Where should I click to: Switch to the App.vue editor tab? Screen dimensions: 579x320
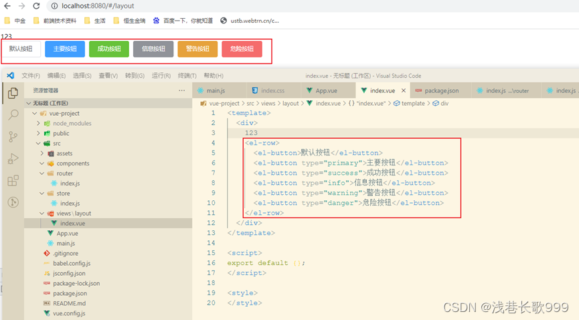[x=328, y=90]
